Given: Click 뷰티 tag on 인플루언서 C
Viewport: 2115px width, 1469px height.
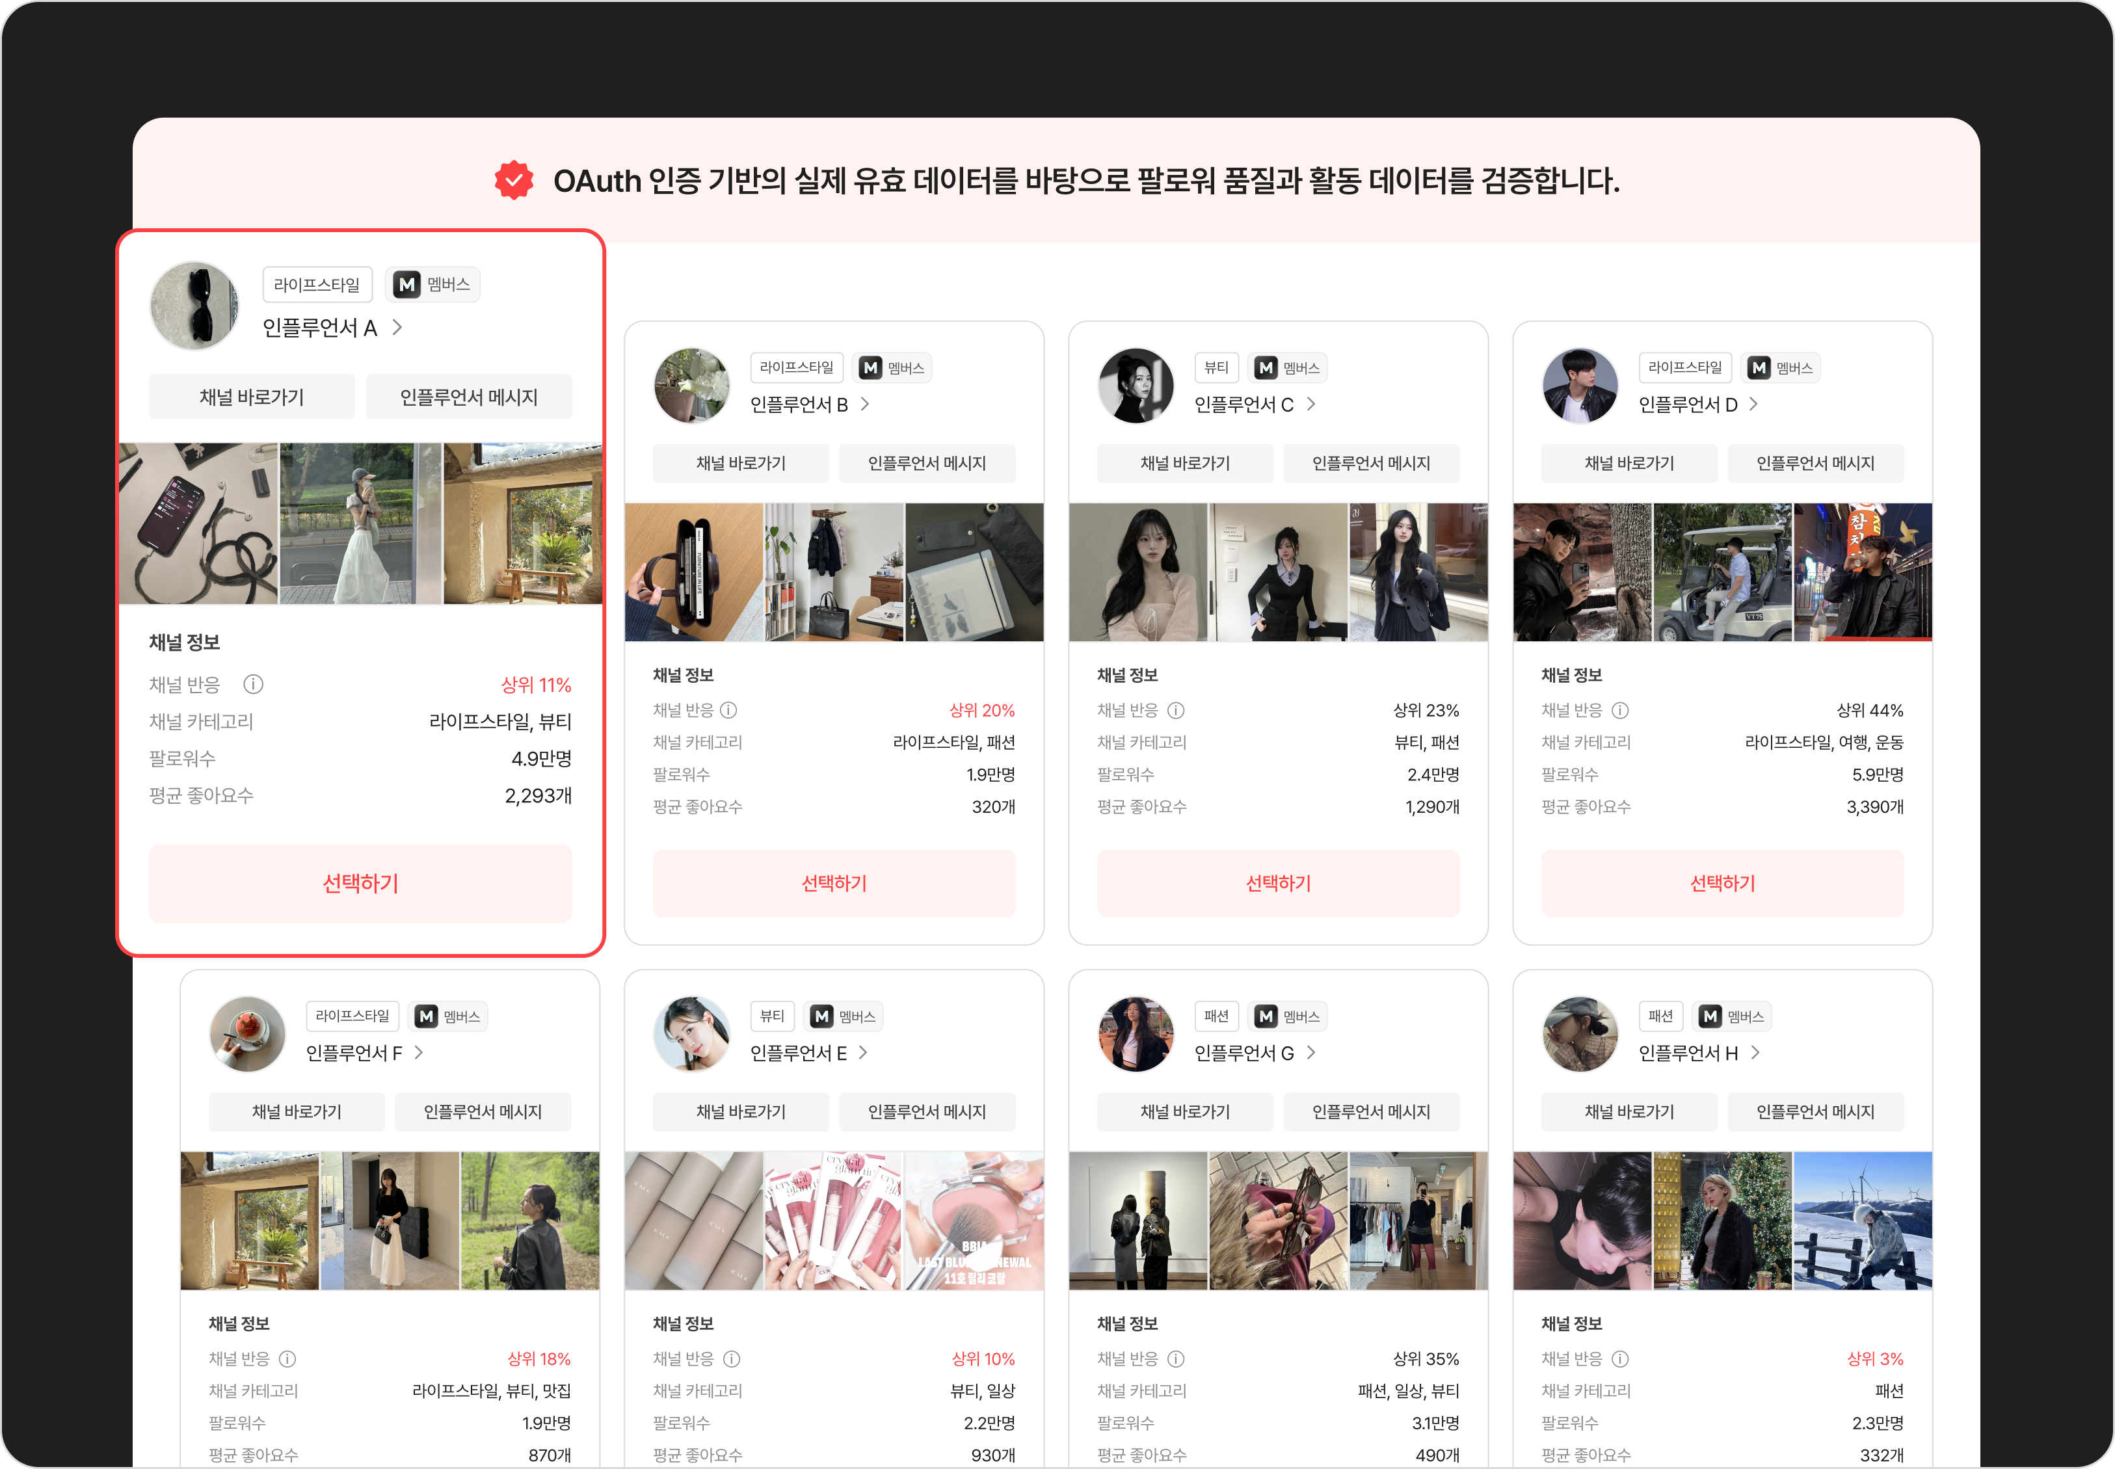Looking at the screenshot, I should [1217, 368].
